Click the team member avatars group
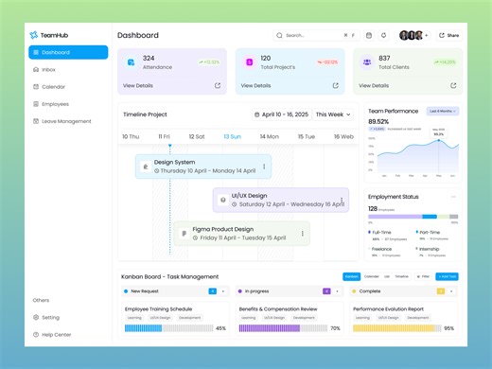The width and height of the screenshot is (492, 369). pyautogui.click(x=411, y=35)
